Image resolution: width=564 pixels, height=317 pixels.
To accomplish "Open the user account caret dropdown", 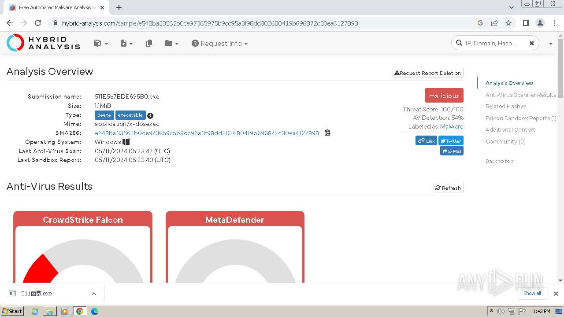I will 551,44.
